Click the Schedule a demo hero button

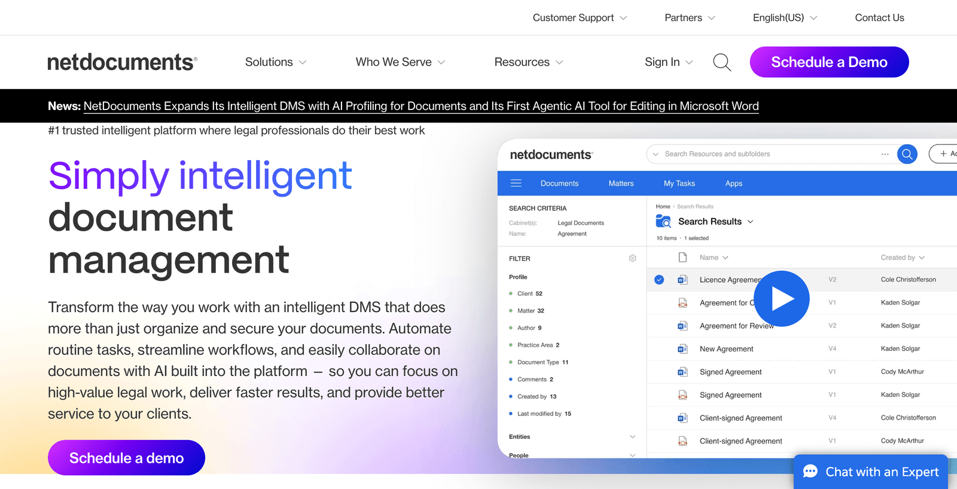[126, 458]
